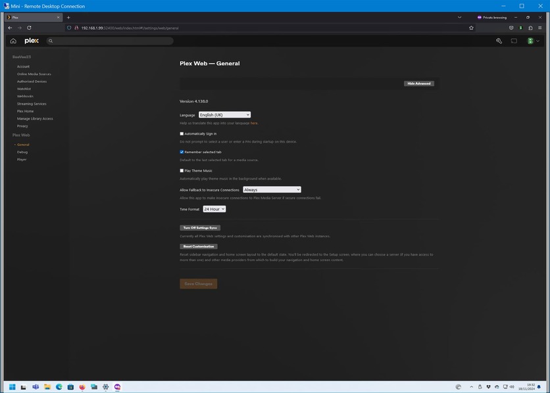The height and width of the screenshot is (393, 550).
Task: Click the search magnifier in Plex
Action: click(51, 41)
